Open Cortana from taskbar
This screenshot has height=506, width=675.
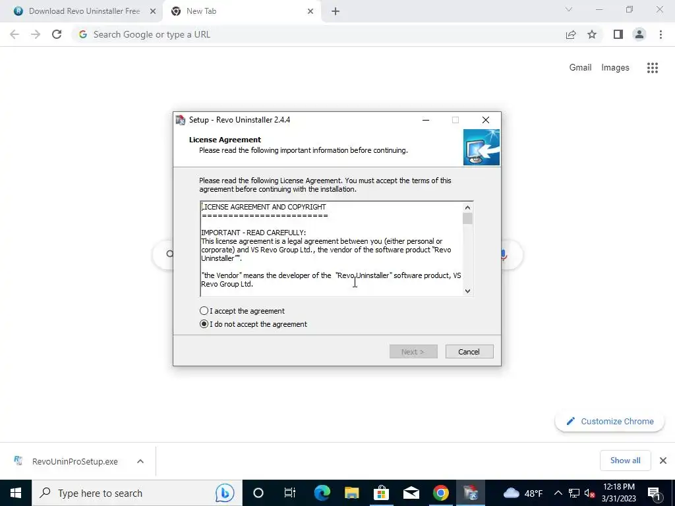click(x=258, y=493)
